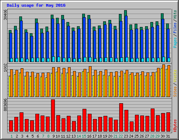Click the red KBytes bar for day 1

[11, 126]
